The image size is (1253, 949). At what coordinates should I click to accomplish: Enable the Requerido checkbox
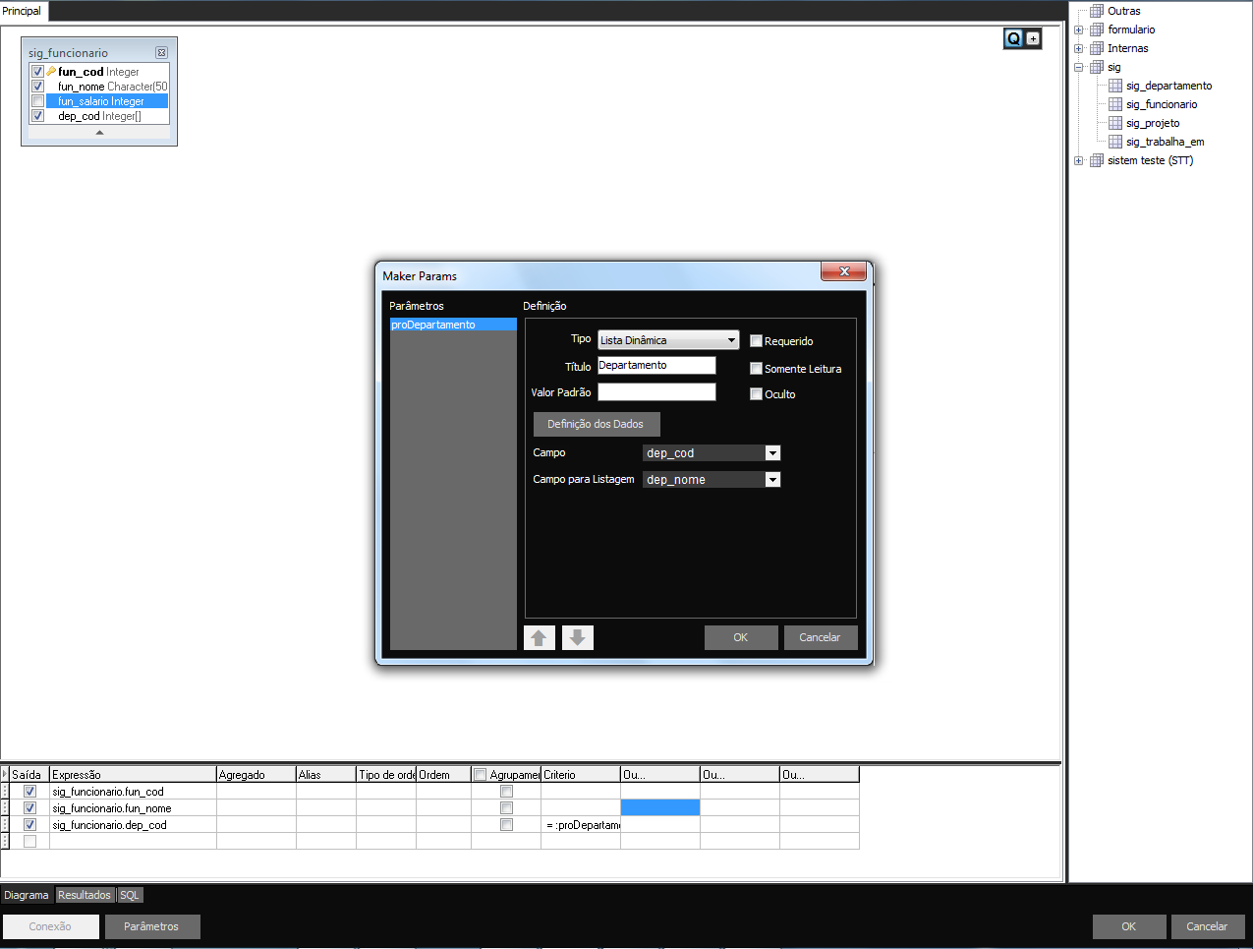click(756, 341)
